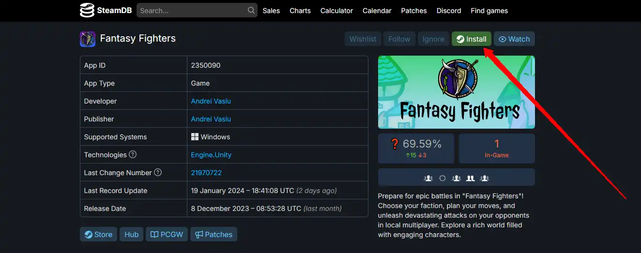Click the two-person multiplayer category icon
641x253 pixels.
coord(470,178)
